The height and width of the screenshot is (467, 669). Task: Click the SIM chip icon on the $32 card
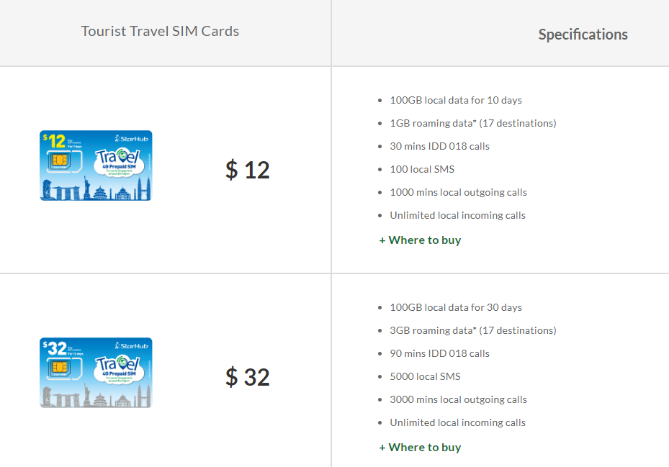[x=57, y=369]
